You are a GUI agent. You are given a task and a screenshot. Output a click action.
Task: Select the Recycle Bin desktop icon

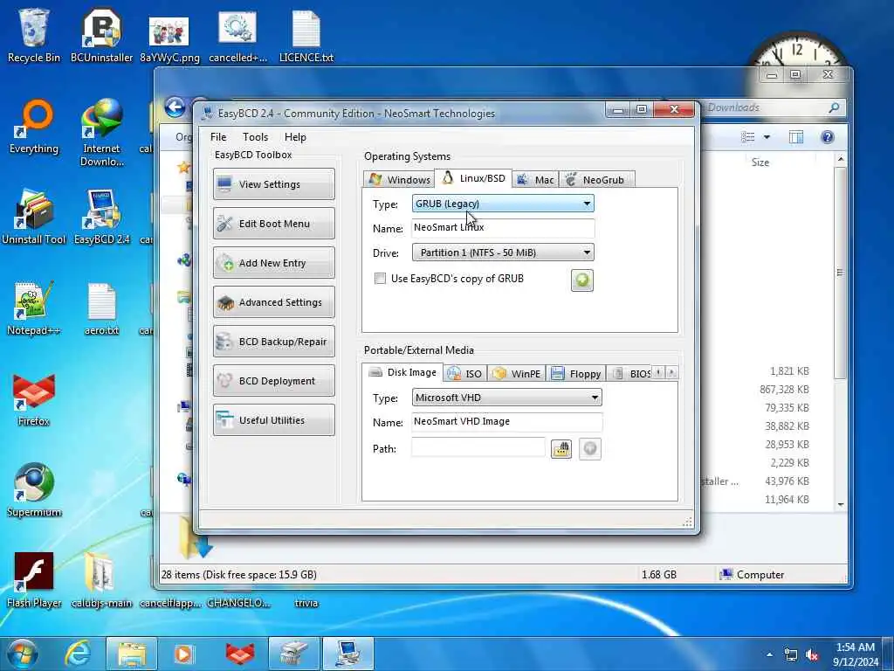[x=34, y=36]
